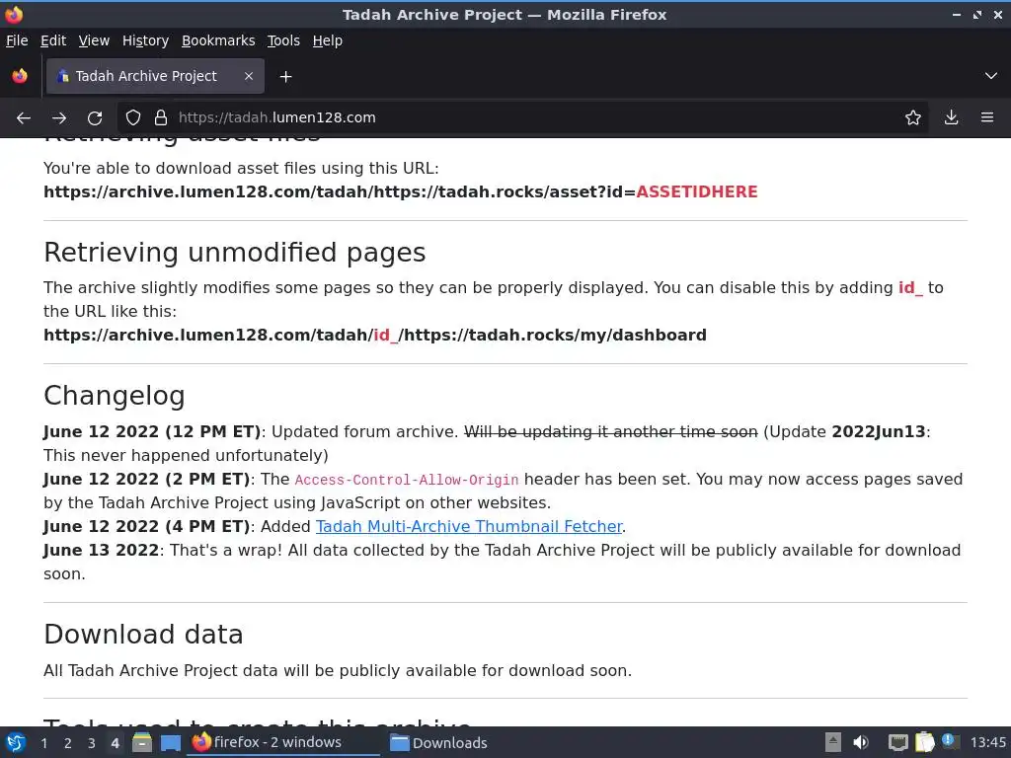1011x758 pixels.
Task: Open the File menu
Action: (17, 40)
